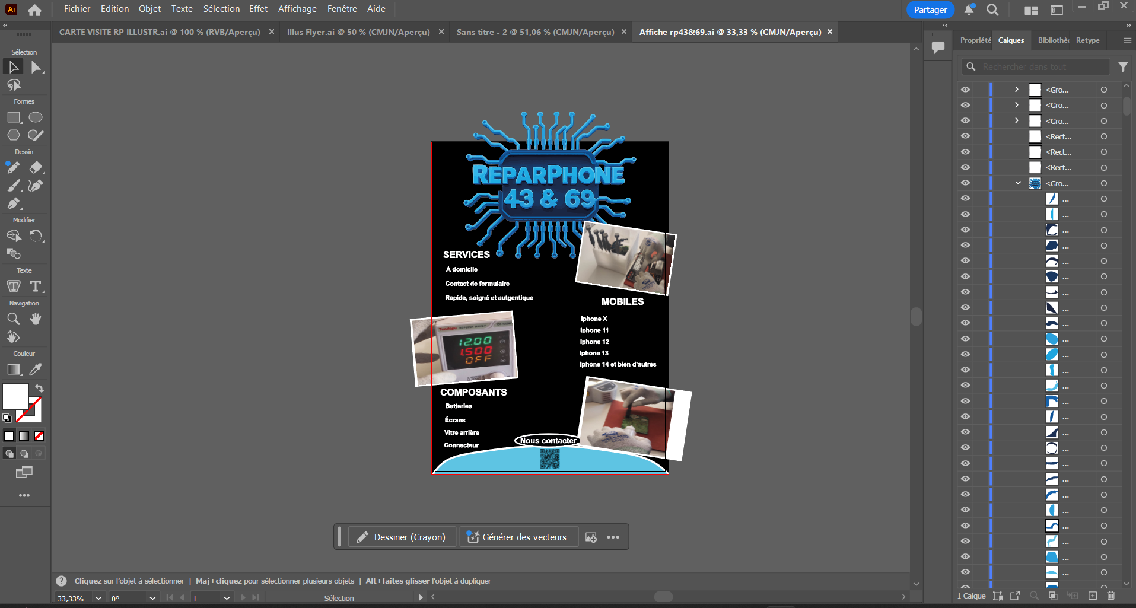Close the CARTE VISITE RP ILLUSTR.ai tab
This screenshot has height=608, width=1136.
272,32
